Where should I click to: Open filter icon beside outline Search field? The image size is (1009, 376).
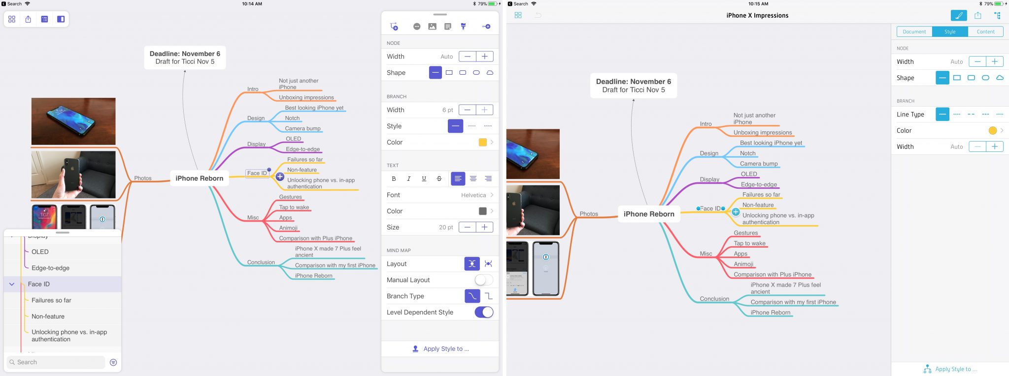click(113, 362)
